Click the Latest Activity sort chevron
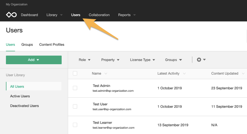Viewport: 247px width, 134px height. [184, 73]
